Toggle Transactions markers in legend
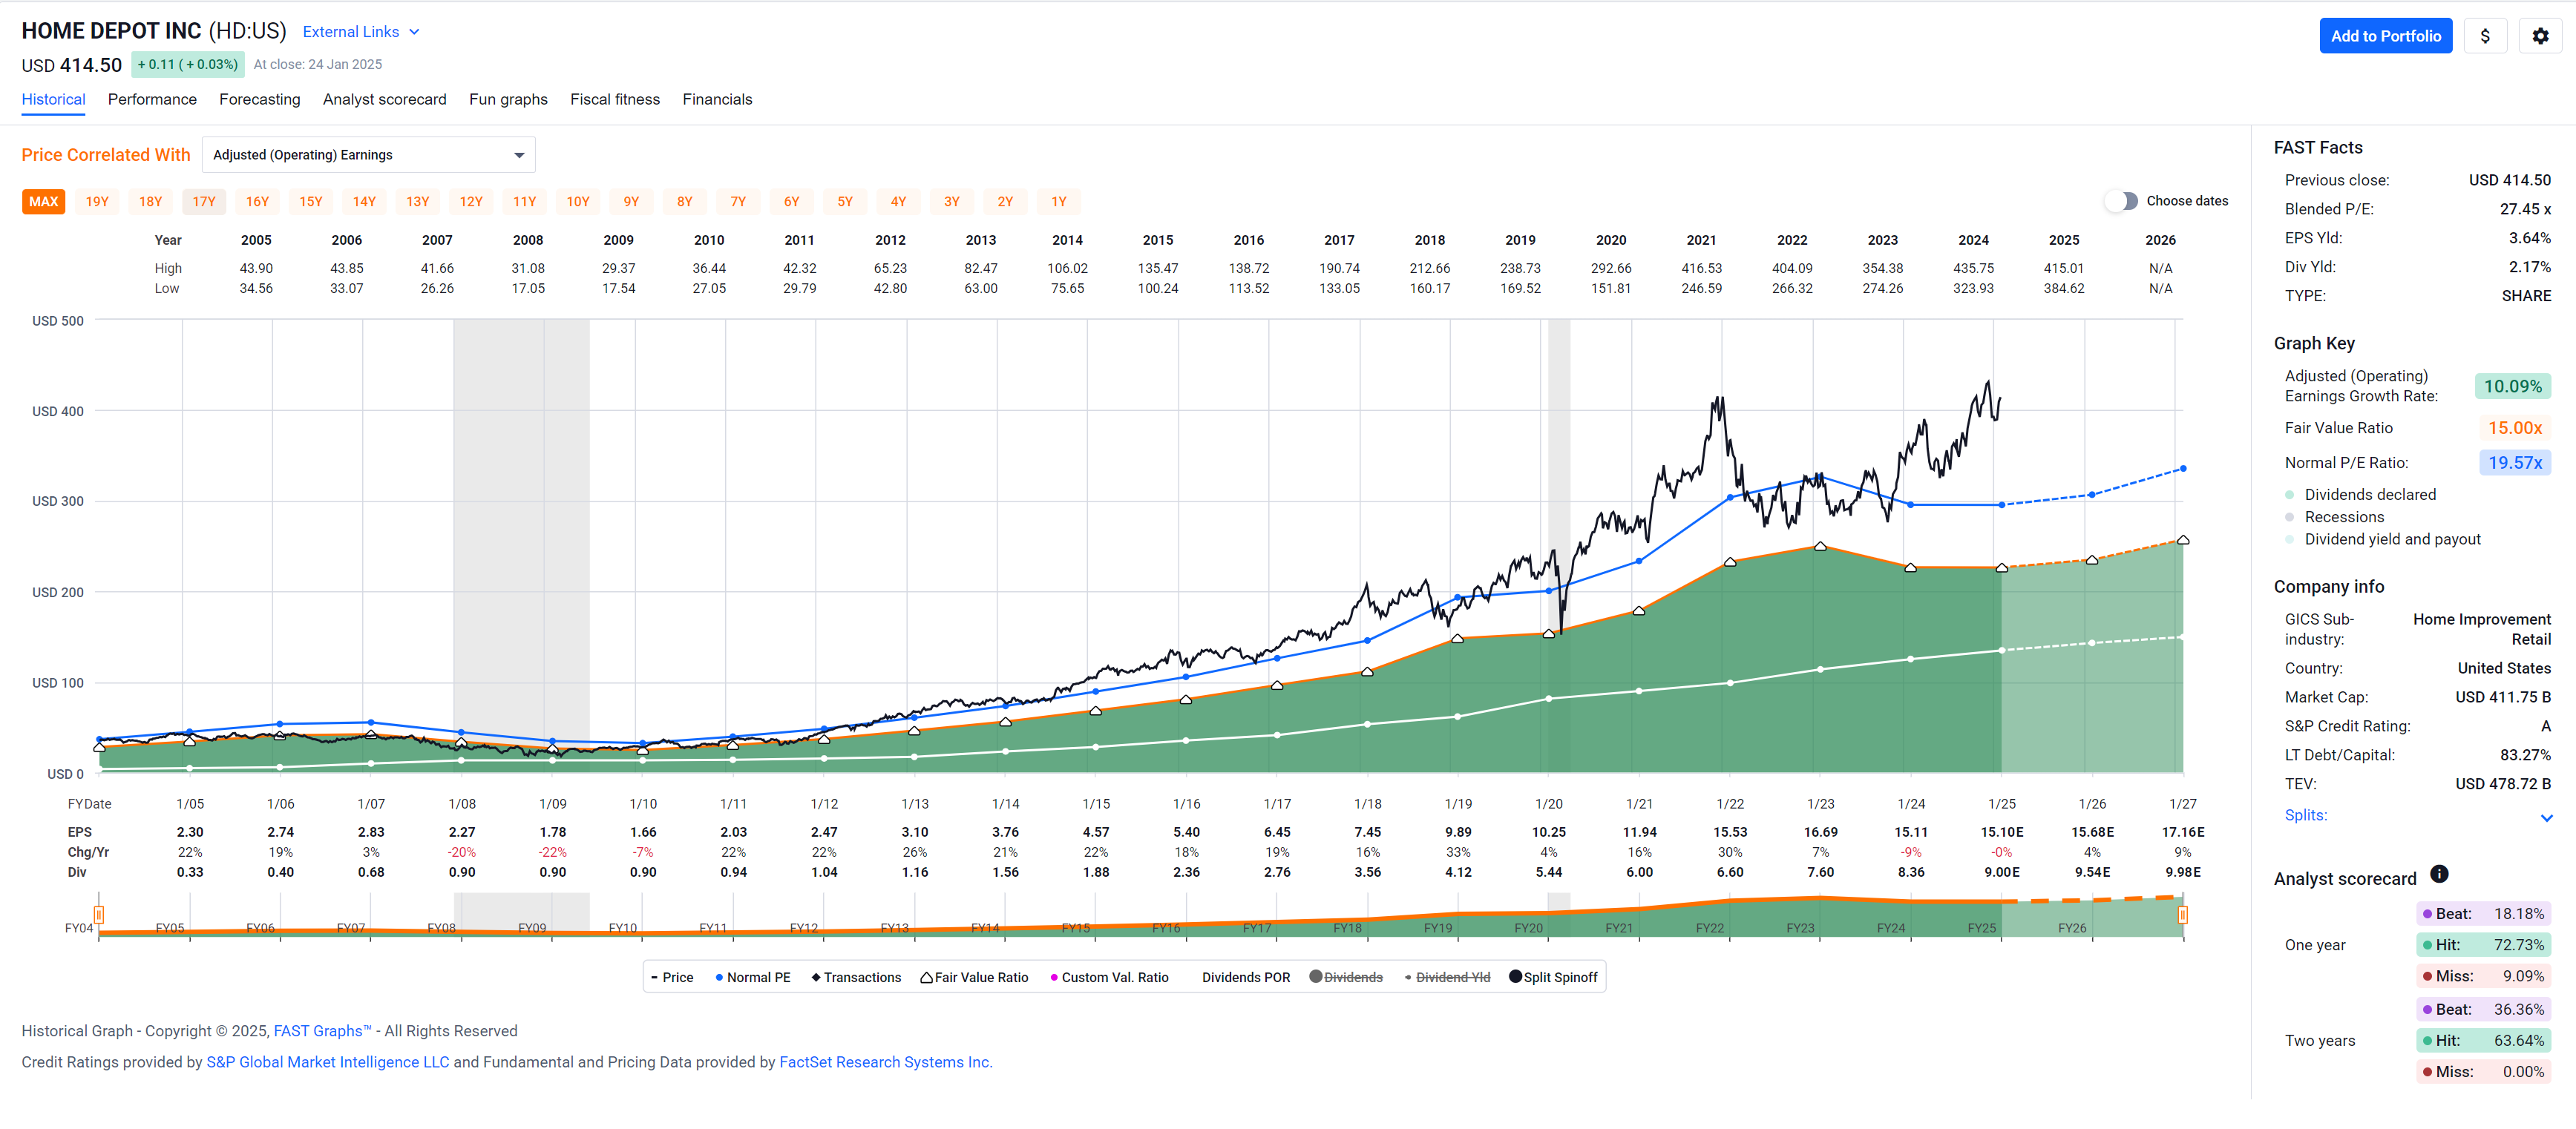This screenshot has height=1129, width=2576. (x=856, y=977)
